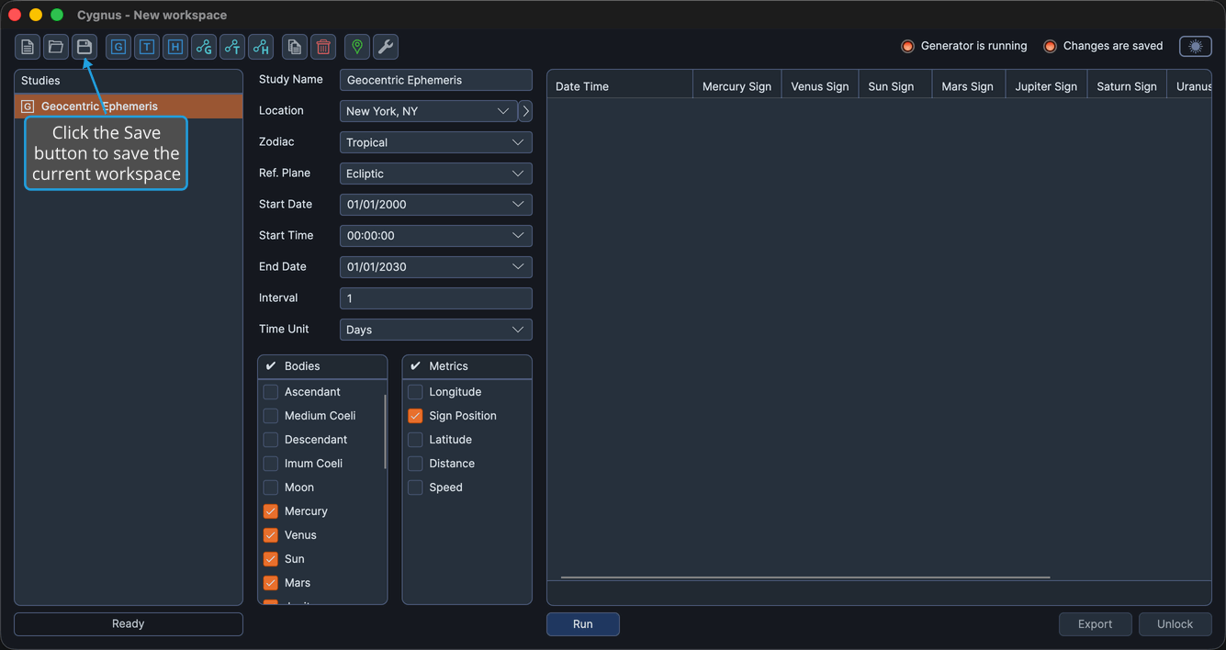The image size is (1226, 650).
Task: Click the Mercury Sign column header
Action: click(x=737, y=86)
